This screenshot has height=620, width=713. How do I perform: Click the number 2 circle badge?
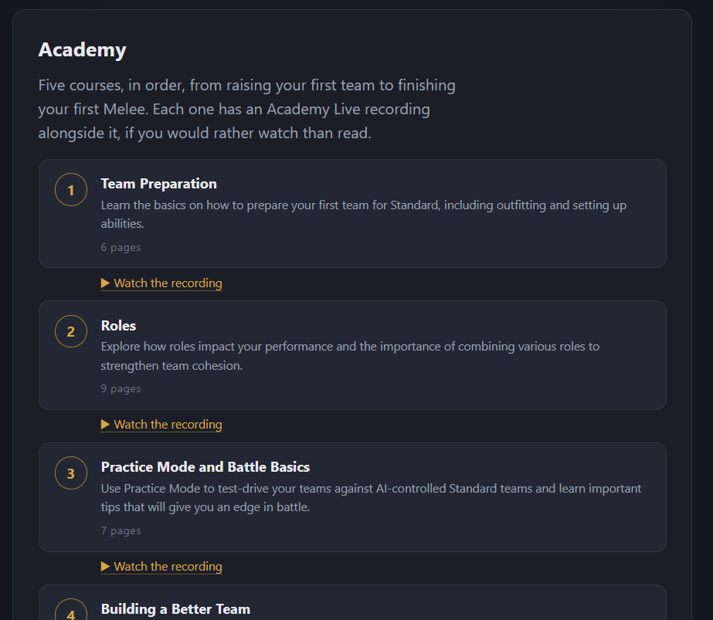(71, 331)
